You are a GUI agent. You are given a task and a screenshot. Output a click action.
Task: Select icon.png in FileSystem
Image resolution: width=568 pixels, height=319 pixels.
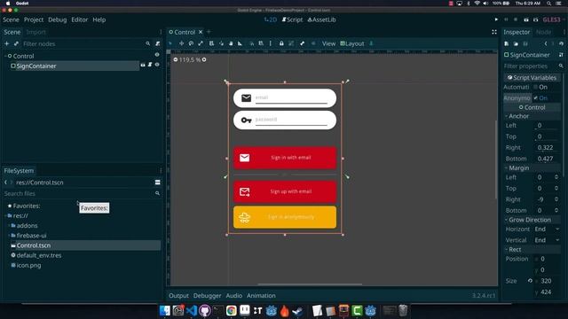point(28,265)
